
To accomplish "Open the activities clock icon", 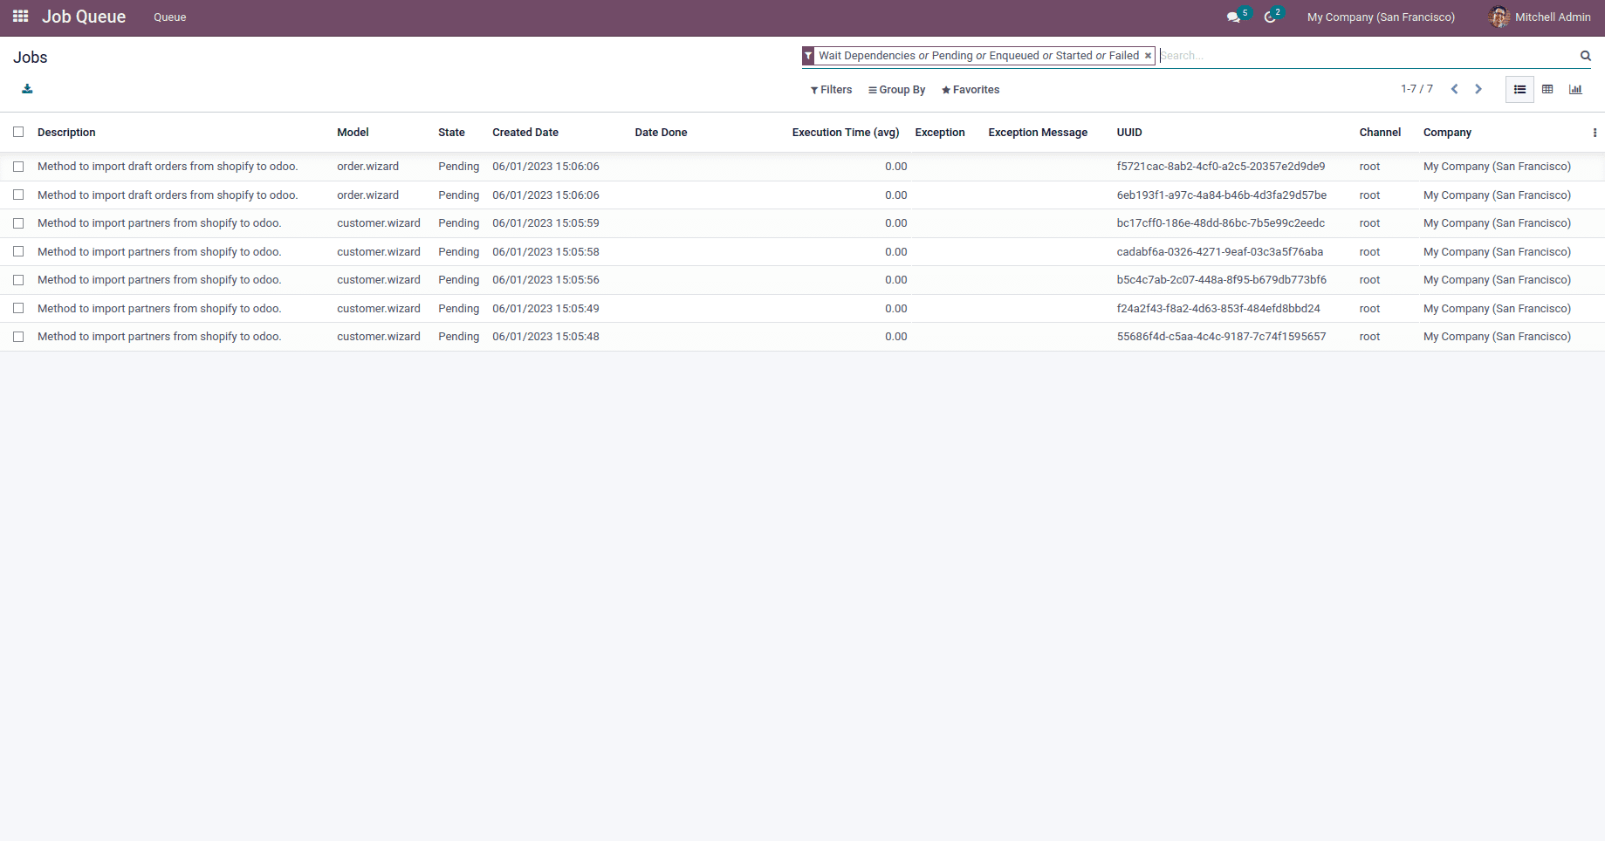I will point(1270,17).
